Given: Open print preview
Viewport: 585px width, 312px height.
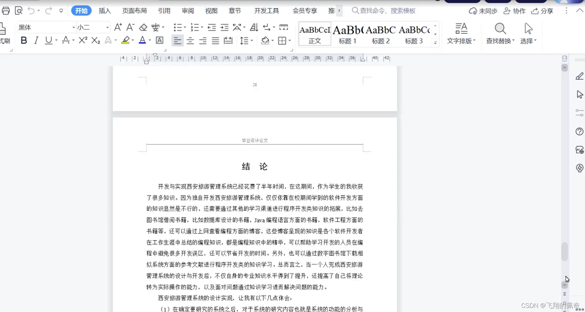Looking at the screenshot, I should click(19, 11).
